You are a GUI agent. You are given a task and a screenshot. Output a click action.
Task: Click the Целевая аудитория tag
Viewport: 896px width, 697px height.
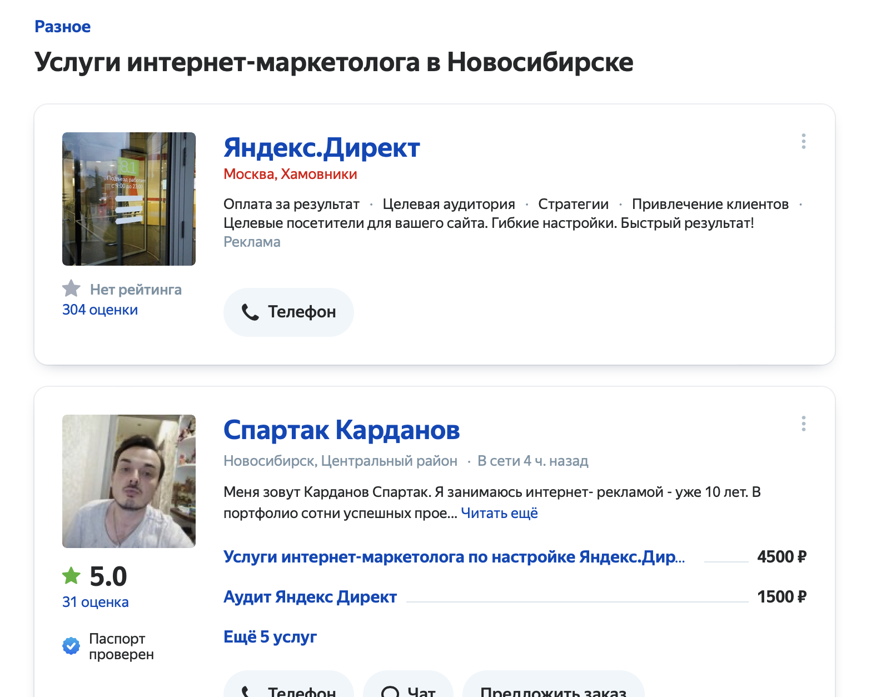(449, 204)
